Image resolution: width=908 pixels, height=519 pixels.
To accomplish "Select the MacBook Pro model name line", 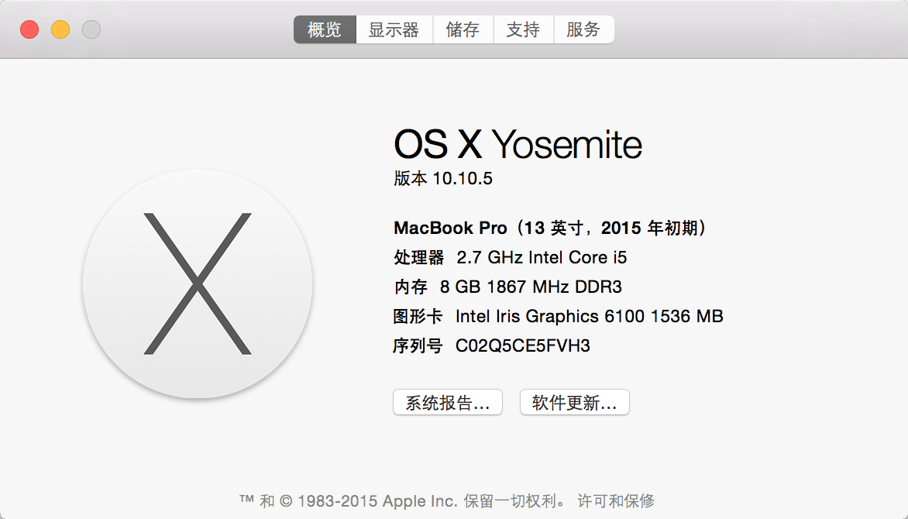I will tap(552, 228).
